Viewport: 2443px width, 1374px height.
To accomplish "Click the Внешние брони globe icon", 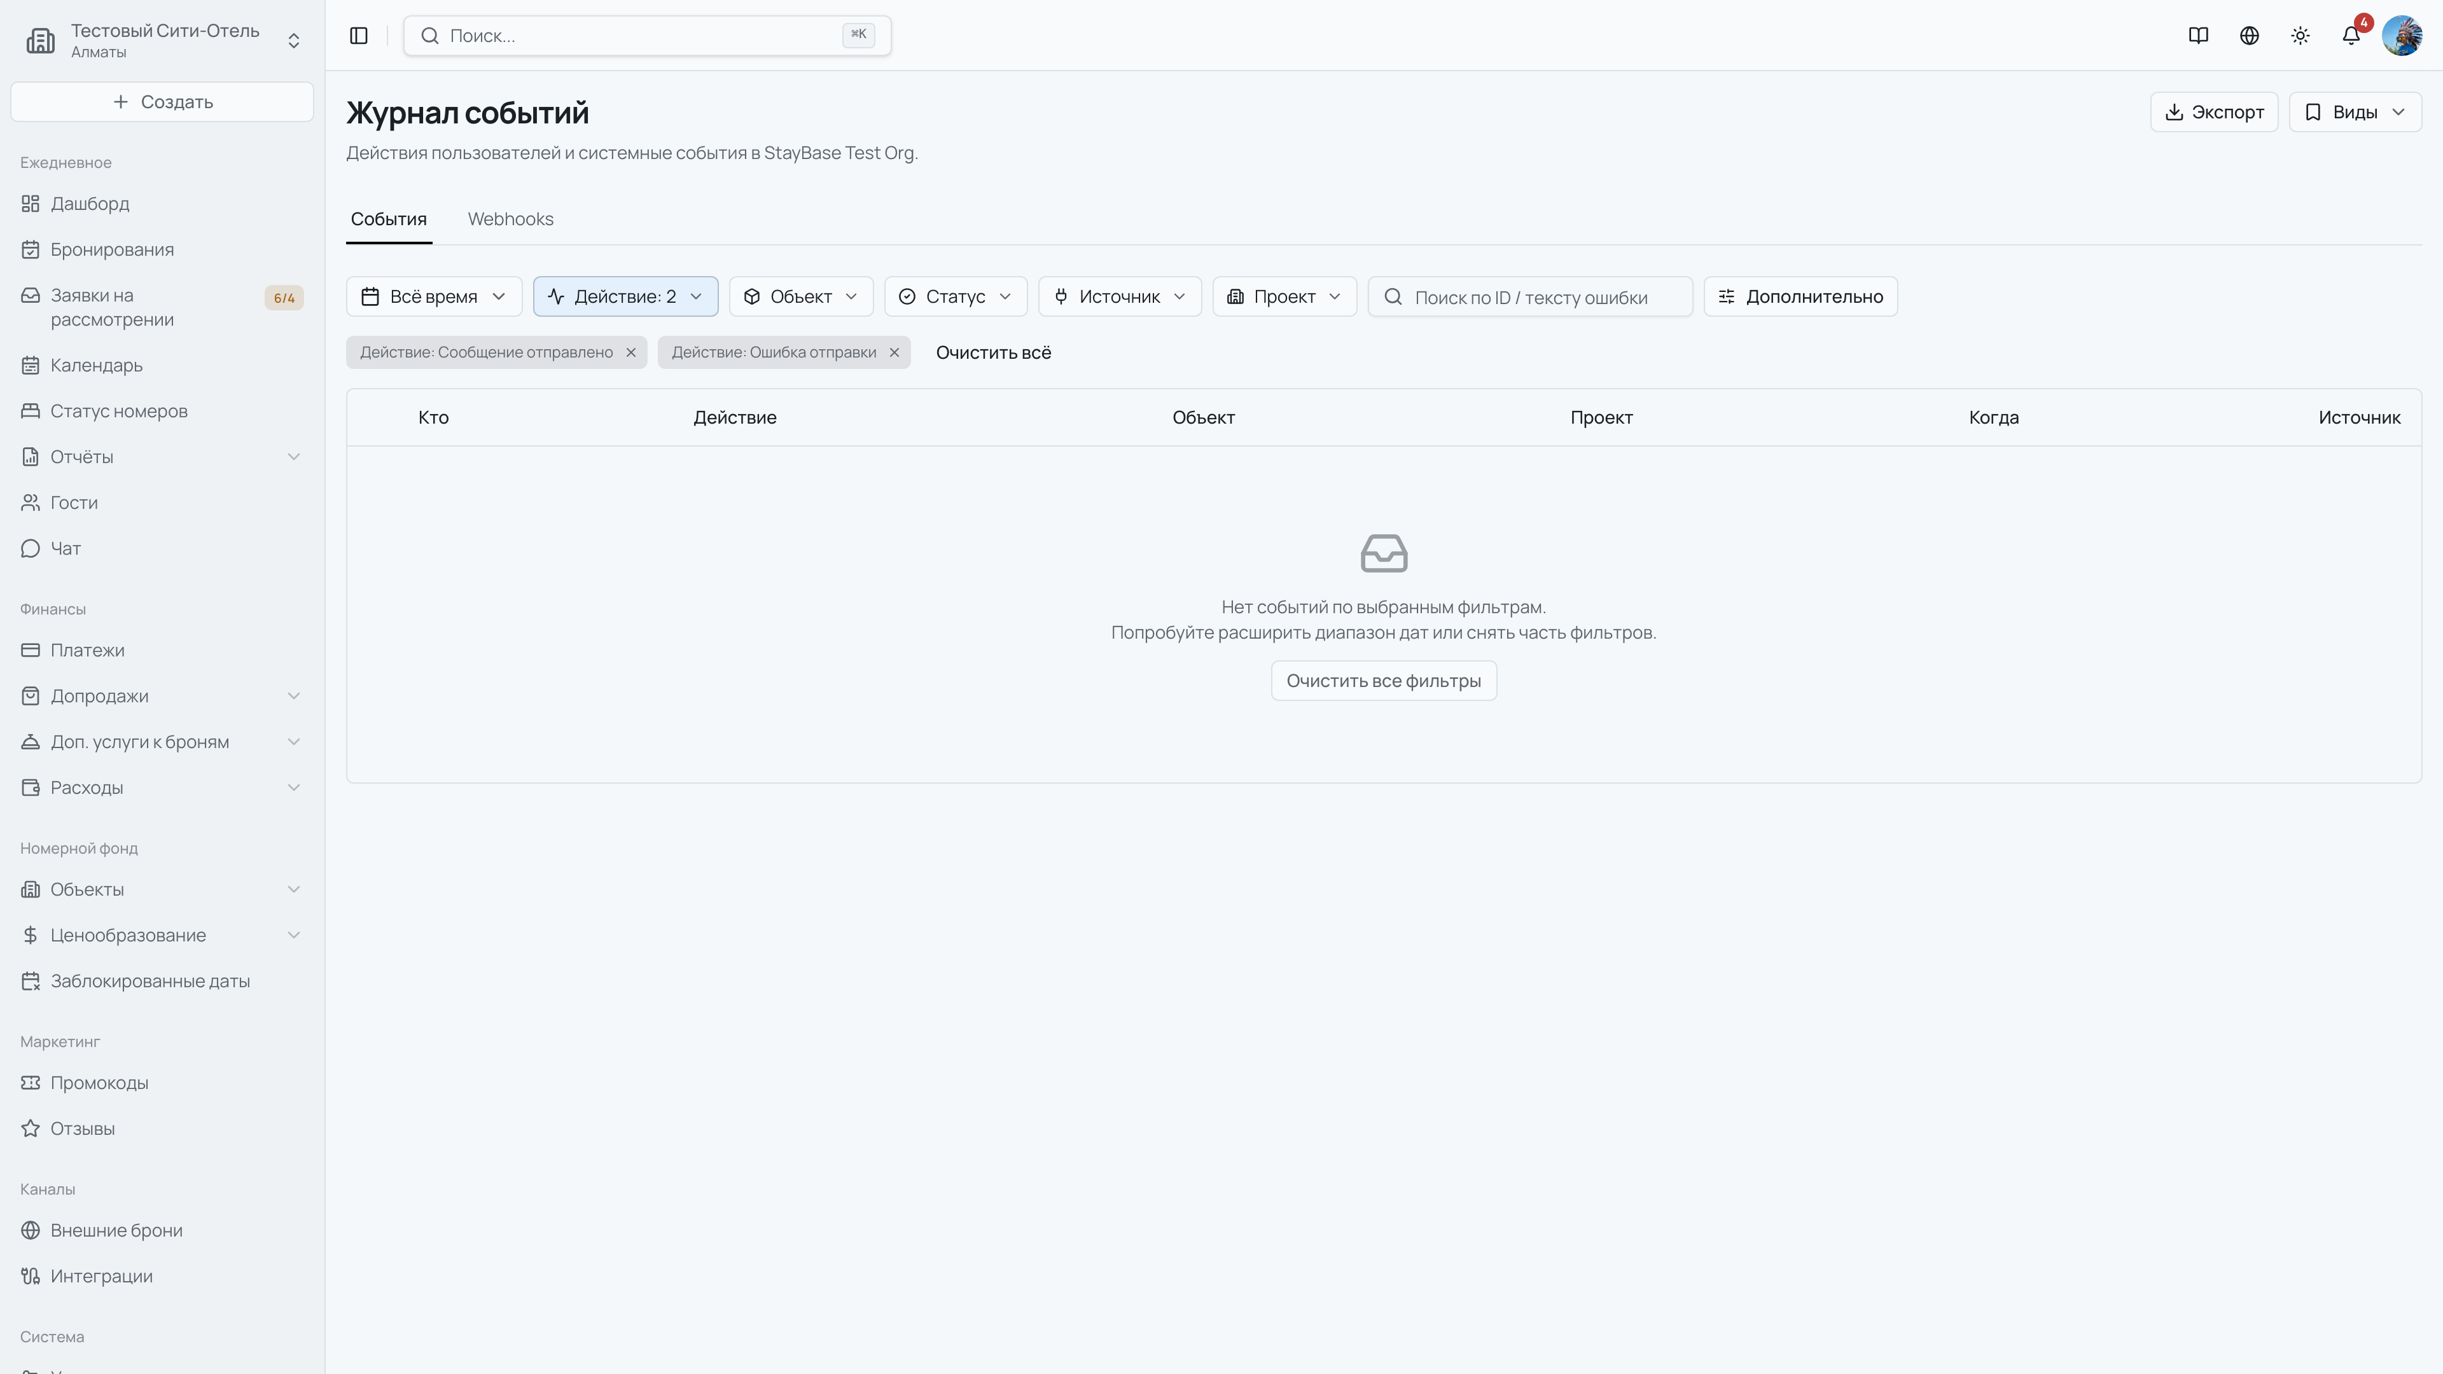I will (x=31, y=1231).
